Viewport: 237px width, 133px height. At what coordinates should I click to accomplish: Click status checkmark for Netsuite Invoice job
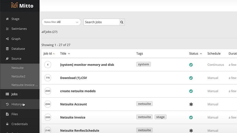tap(191, 118)
